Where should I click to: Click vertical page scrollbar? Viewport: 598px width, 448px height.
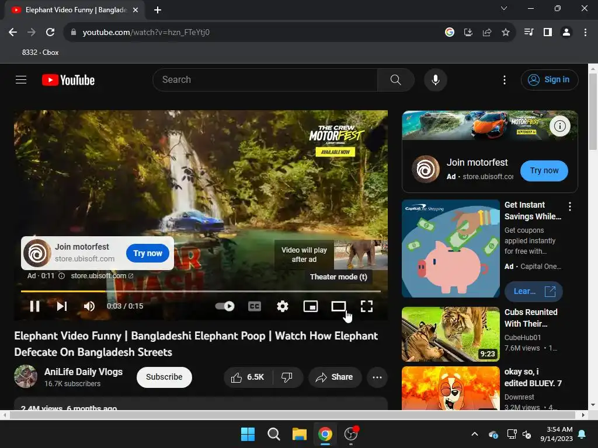(593, 113)
